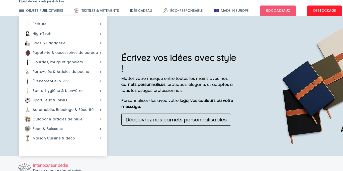
Task: Click the pen icon next to Écriture
Action: [28, 24]
